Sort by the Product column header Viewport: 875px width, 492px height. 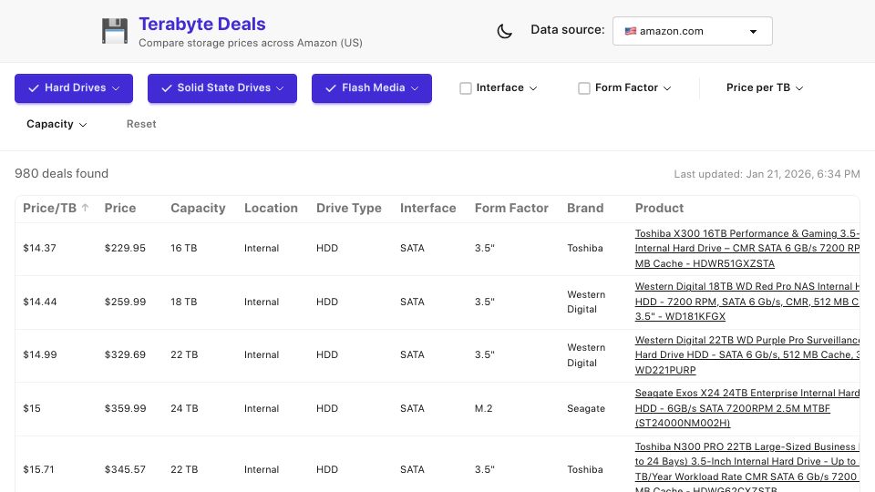[x=659, y=208]
